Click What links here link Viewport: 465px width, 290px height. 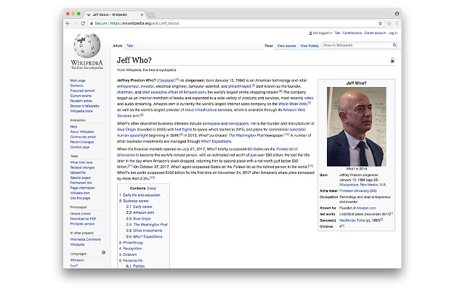(81, 162)
